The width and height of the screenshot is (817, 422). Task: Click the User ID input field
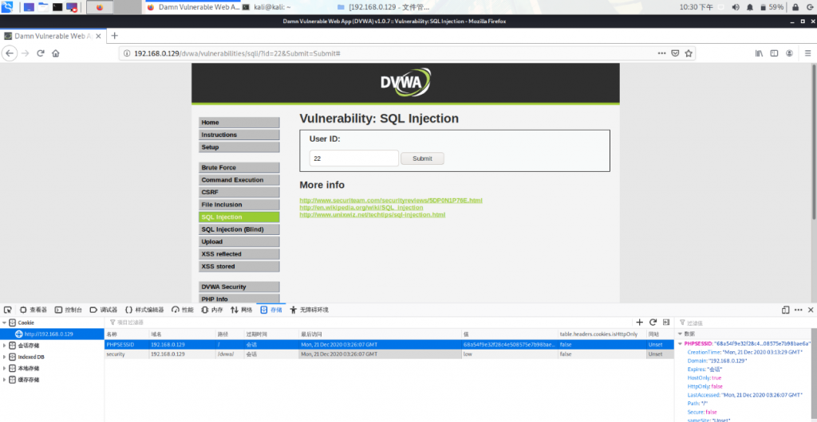pyautogui.click(x=353, y=158)
